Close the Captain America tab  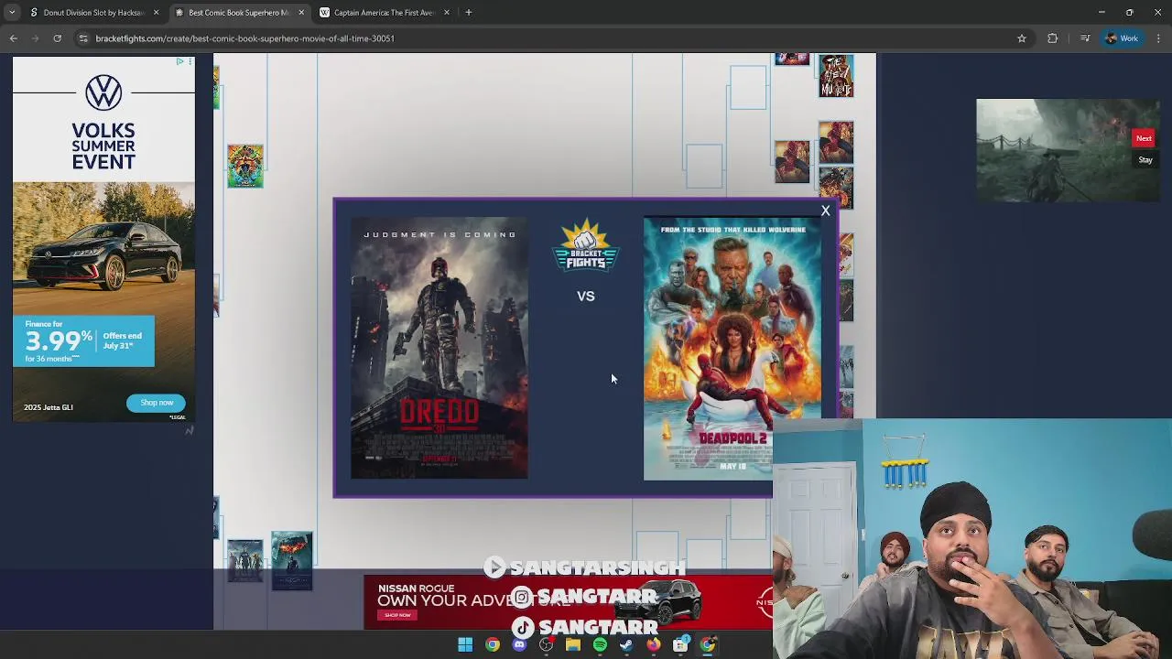(x=447, y=13)
